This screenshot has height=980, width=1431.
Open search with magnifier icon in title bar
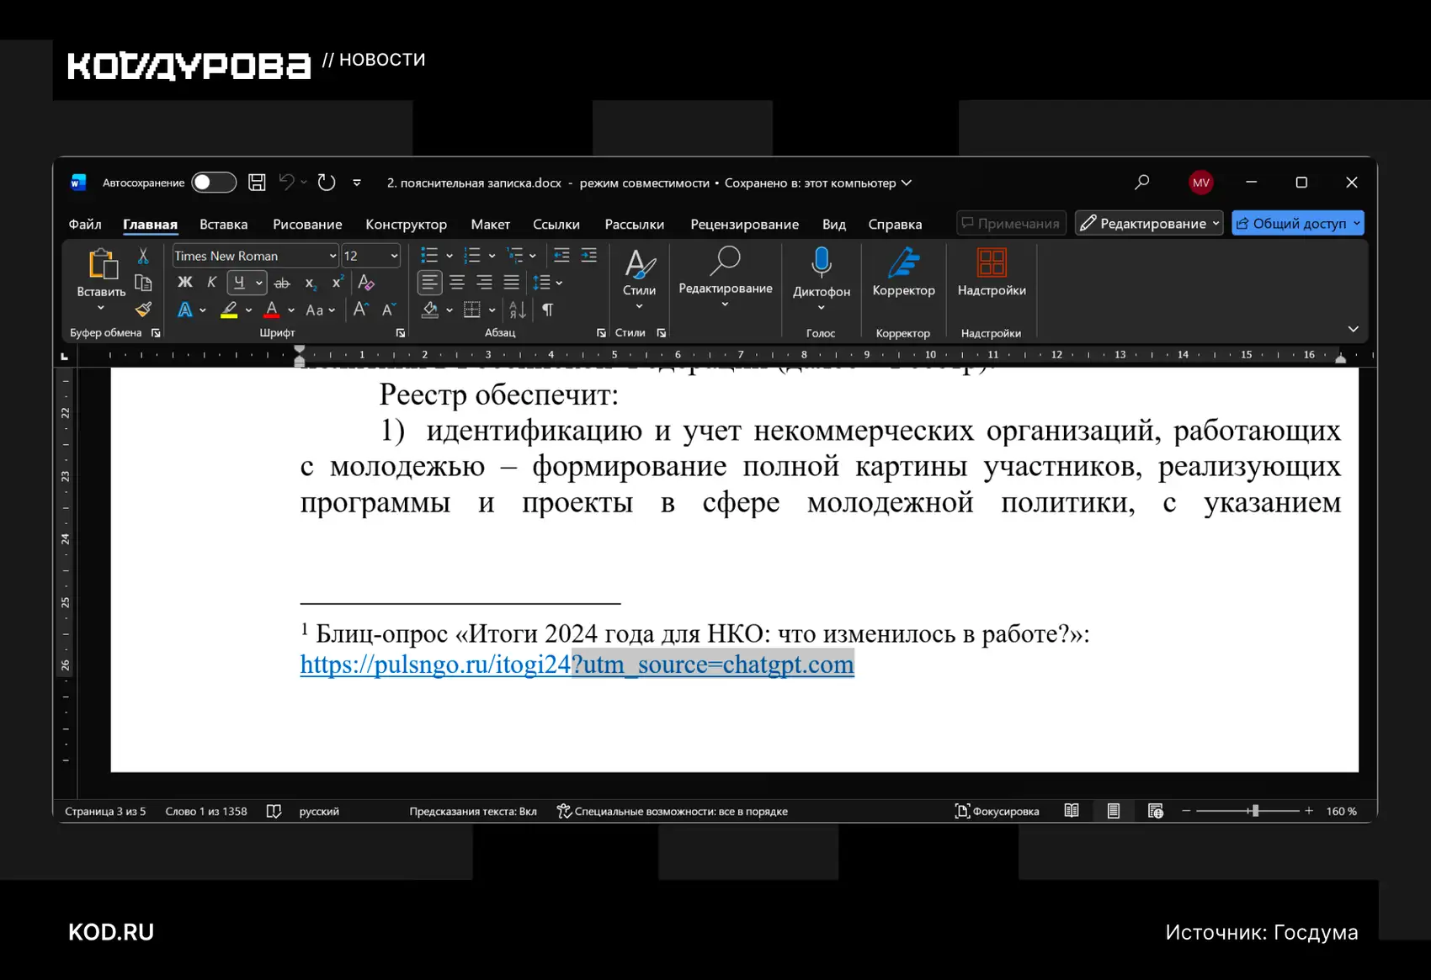pyautogui.click(x=1141, y=183)
